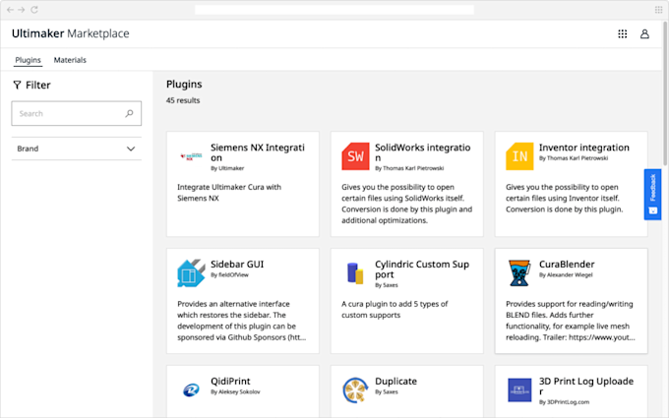This screenshot has width=669, height=418.
Task: Click the Sidebar GUI plugin icon
Action: click(191, 272)
